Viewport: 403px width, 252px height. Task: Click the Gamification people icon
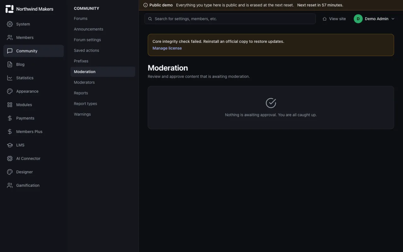[x=10, y=185]
